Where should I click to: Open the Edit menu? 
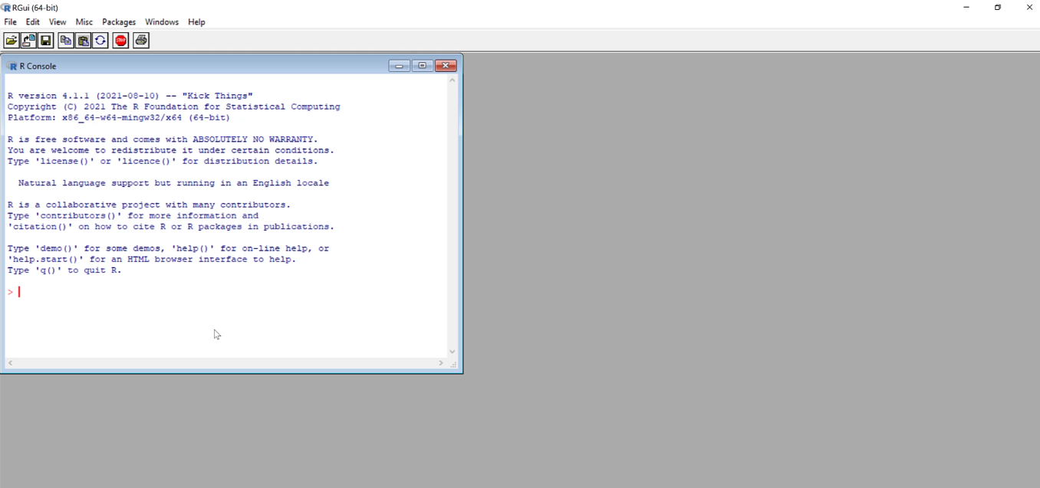click(33, 22)
